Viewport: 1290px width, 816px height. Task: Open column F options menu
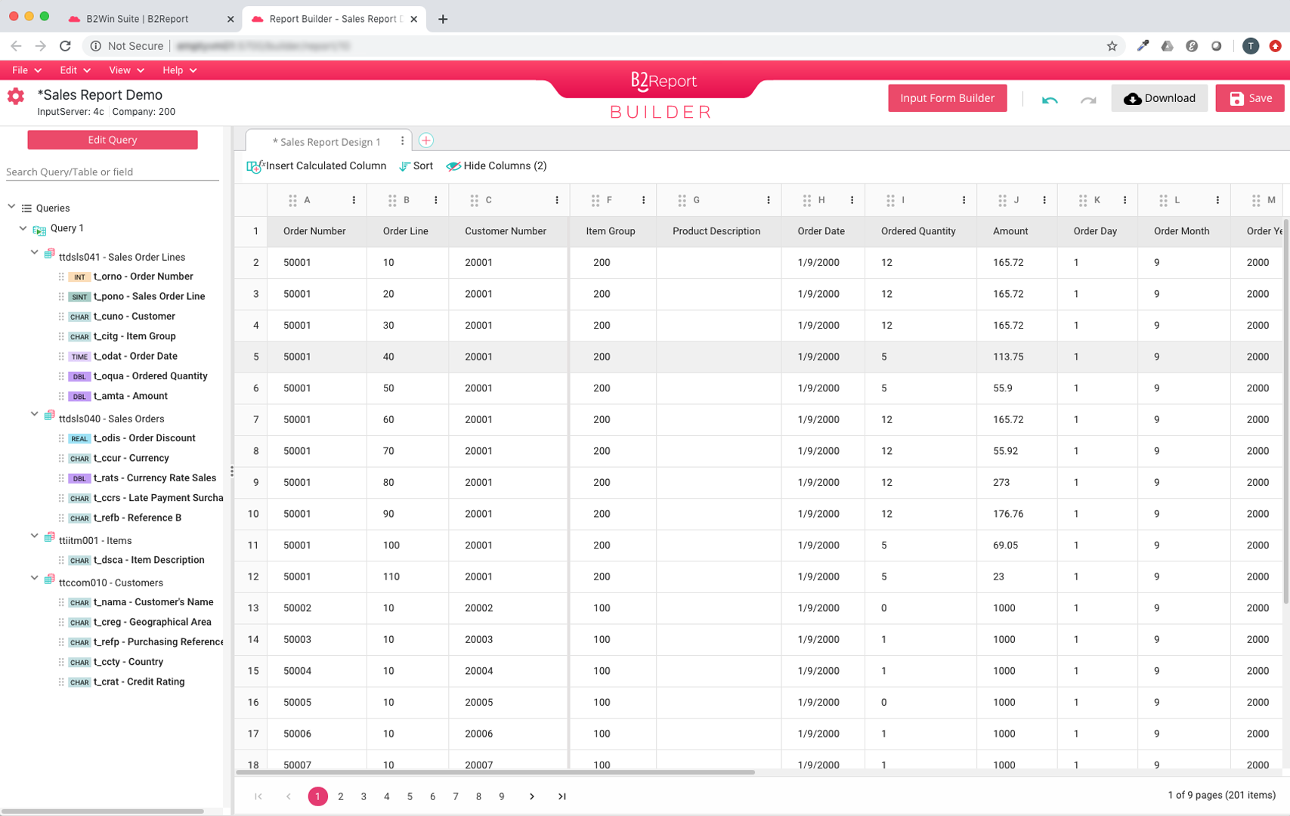coord(644,200)
